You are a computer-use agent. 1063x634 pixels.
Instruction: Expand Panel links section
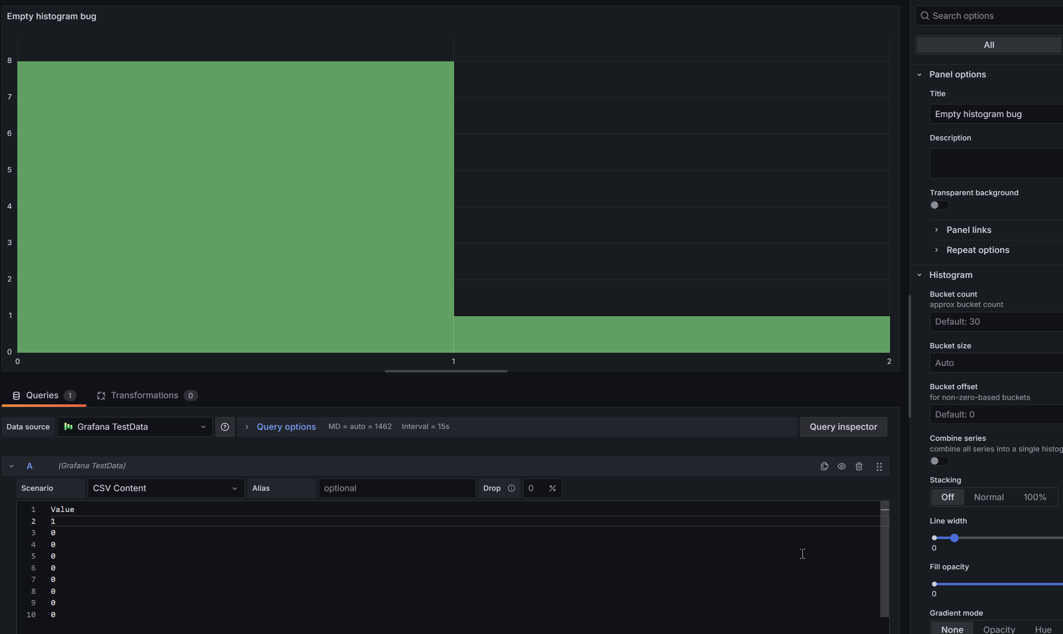click(936, 230)
